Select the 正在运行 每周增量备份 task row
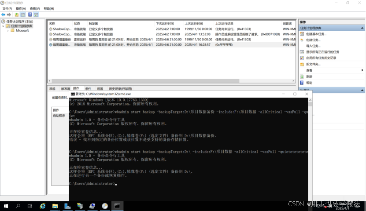366x211 pixels. [x=172, y=40]
